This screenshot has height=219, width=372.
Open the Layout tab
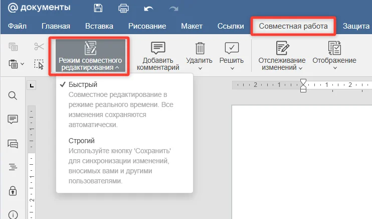pos(192,26)
